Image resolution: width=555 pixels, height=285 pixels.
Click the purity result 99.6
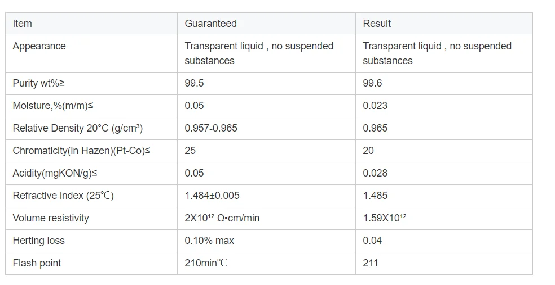(372, 83)
